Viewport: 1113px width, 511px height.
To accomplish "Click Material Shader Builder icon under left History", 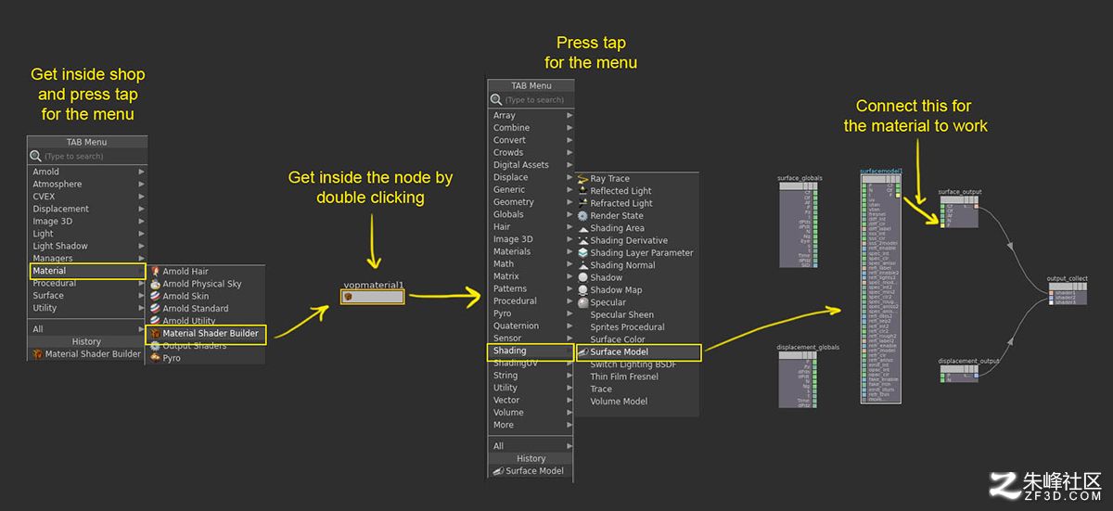I will pyautogui.click(x=37, y=354).
